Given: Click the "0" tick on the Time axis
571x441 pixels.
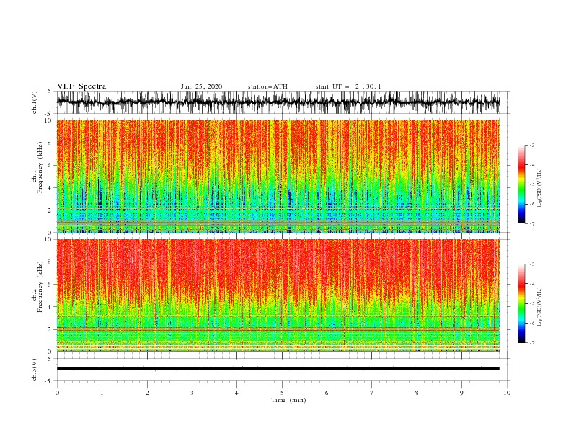Looking at the screenshot, I should coord(57,393).
